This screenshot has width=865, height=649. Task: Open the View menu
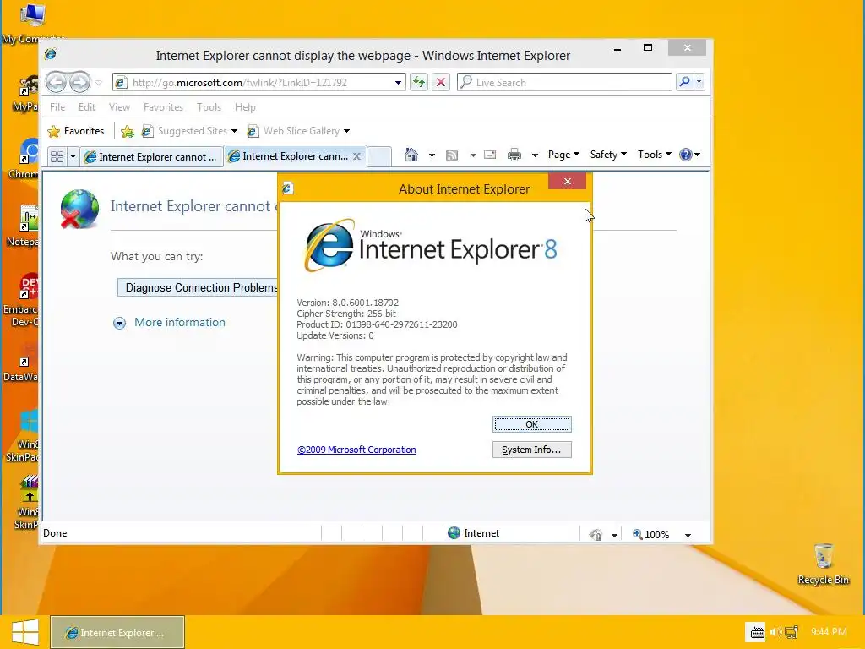pos(119,107)
